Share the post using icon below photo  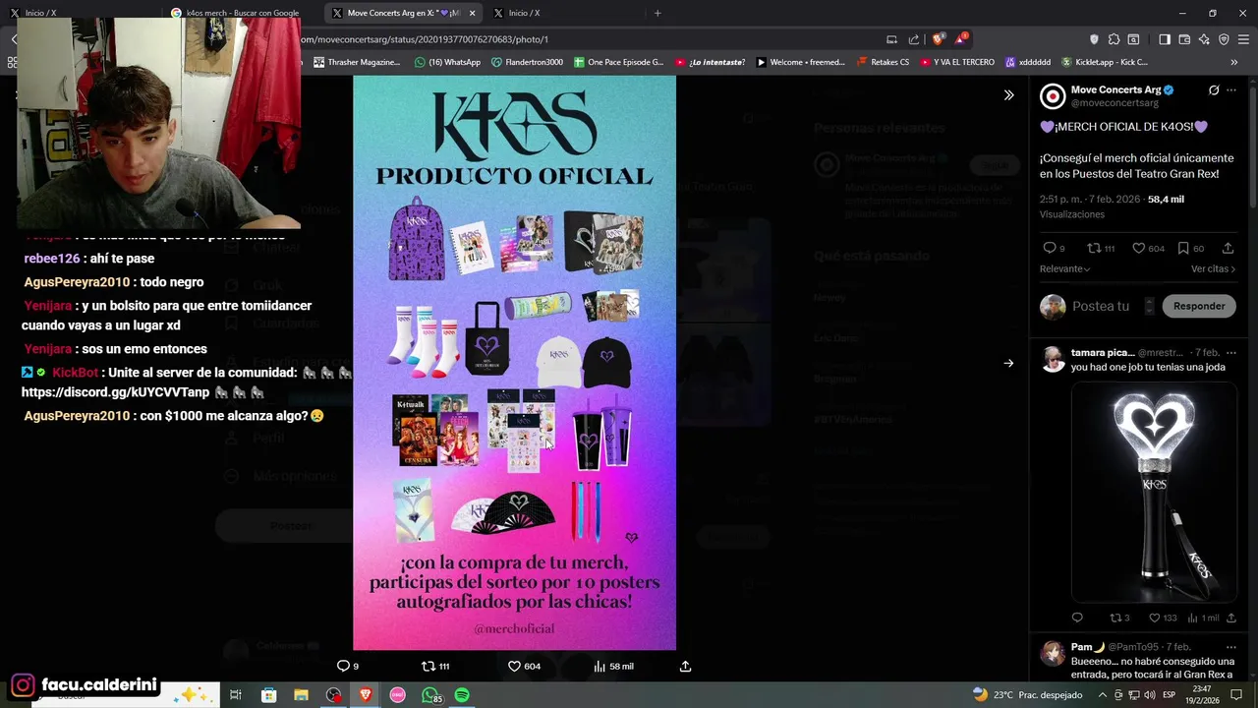coord(685,666)
